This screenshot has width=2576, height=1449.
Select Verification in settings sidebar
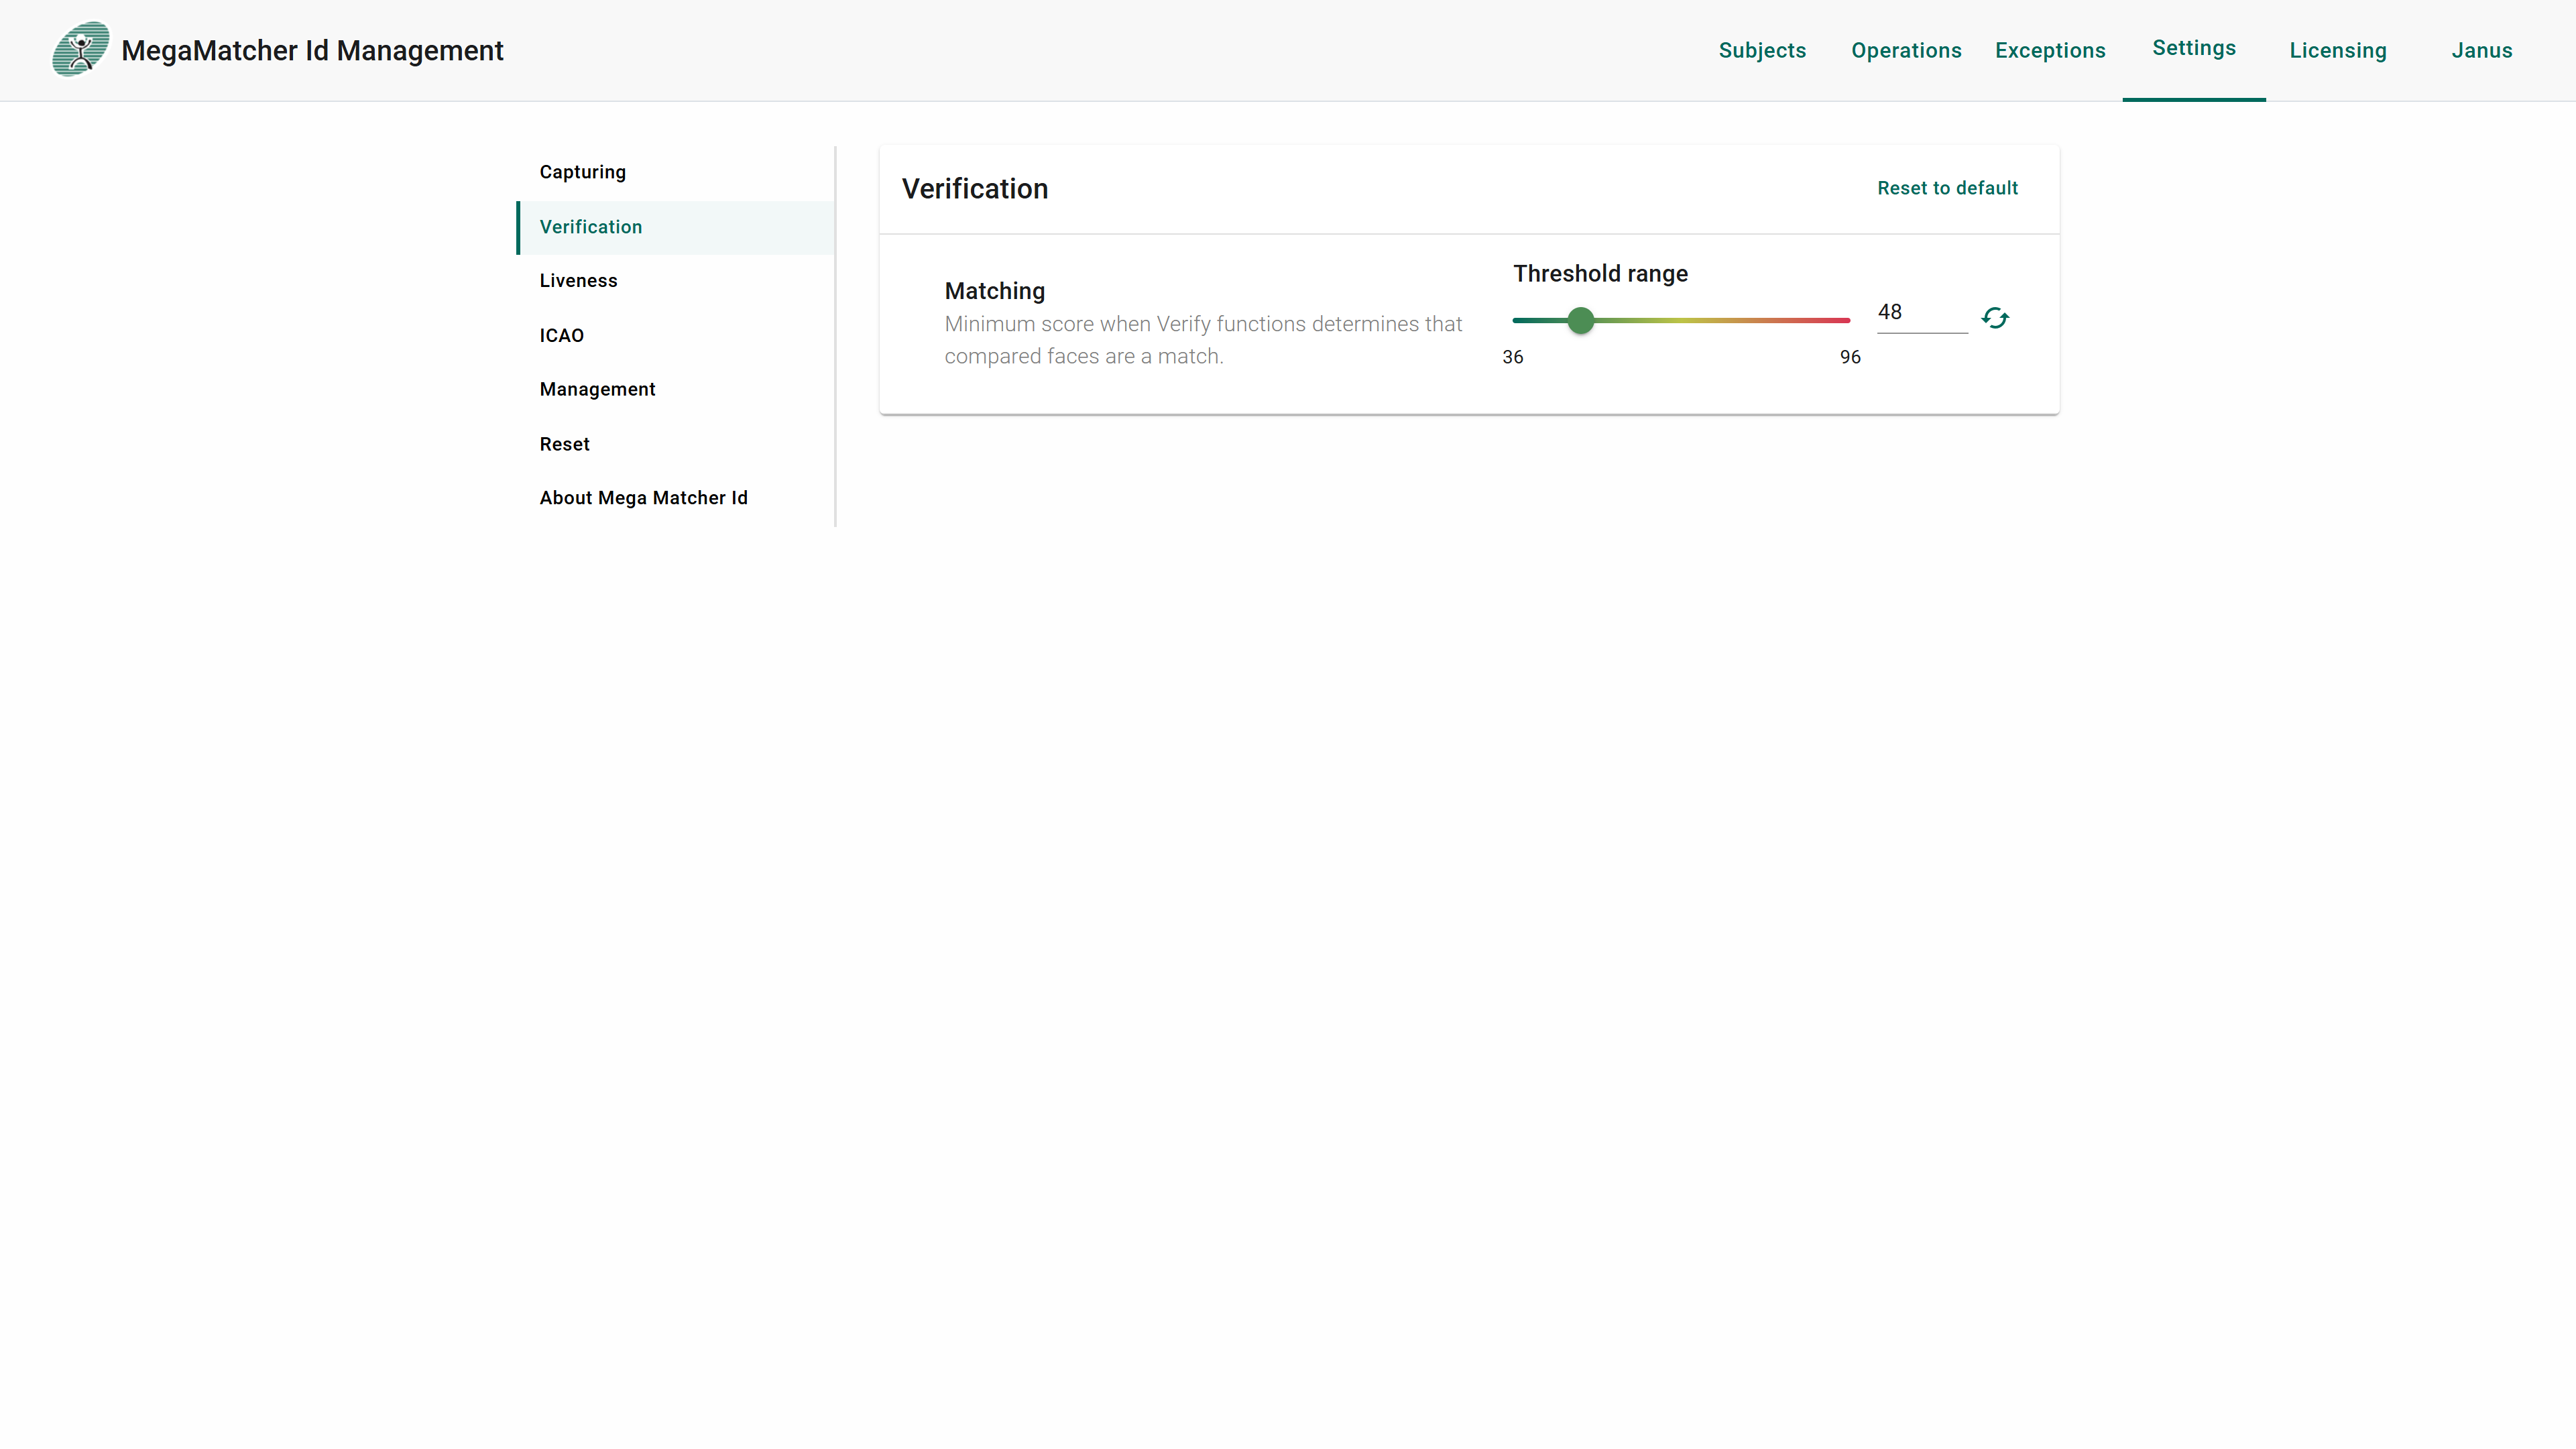[676, 227]
